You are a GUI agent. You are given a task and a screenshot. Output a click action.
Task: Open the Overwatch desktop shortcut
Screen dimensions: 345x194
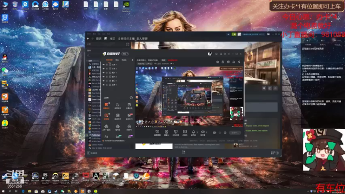pyautogui.click(x=55, y=178)
